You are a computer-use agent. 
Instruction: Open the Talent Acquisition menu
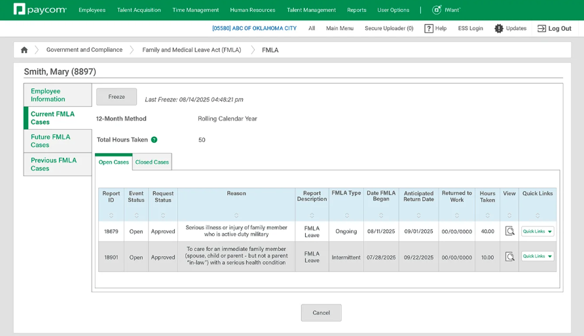point(139,10)
